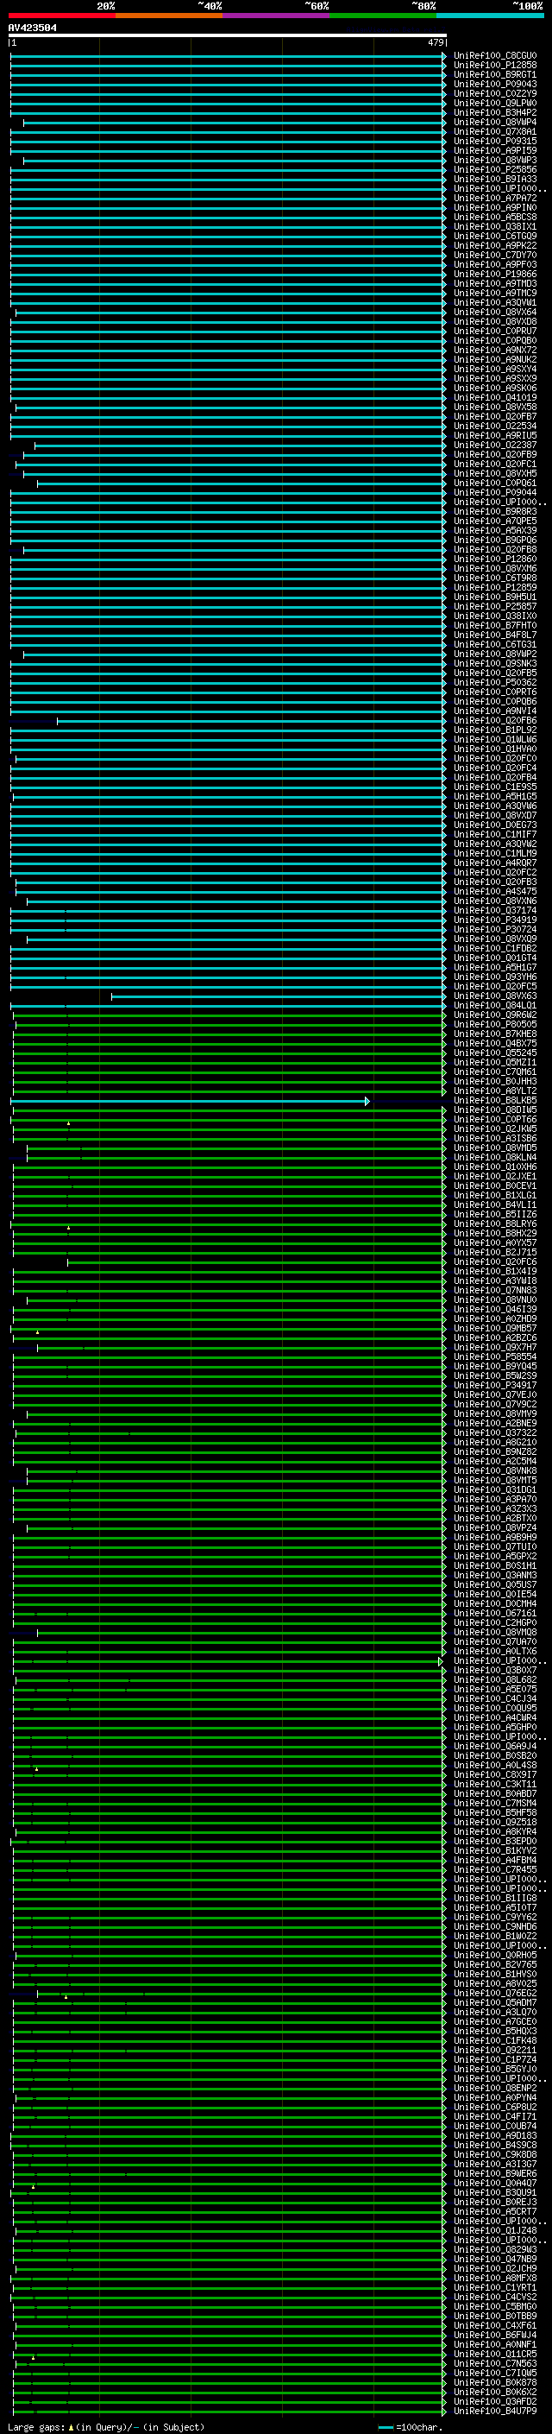
Task: Select UniRef100_B0CEV1 label
Action: pyautogui.click(x=494, y=1185)
